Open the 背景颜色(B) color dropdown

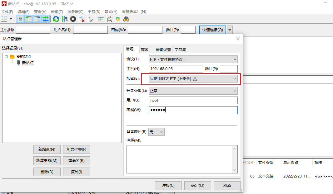pos(156,132)
